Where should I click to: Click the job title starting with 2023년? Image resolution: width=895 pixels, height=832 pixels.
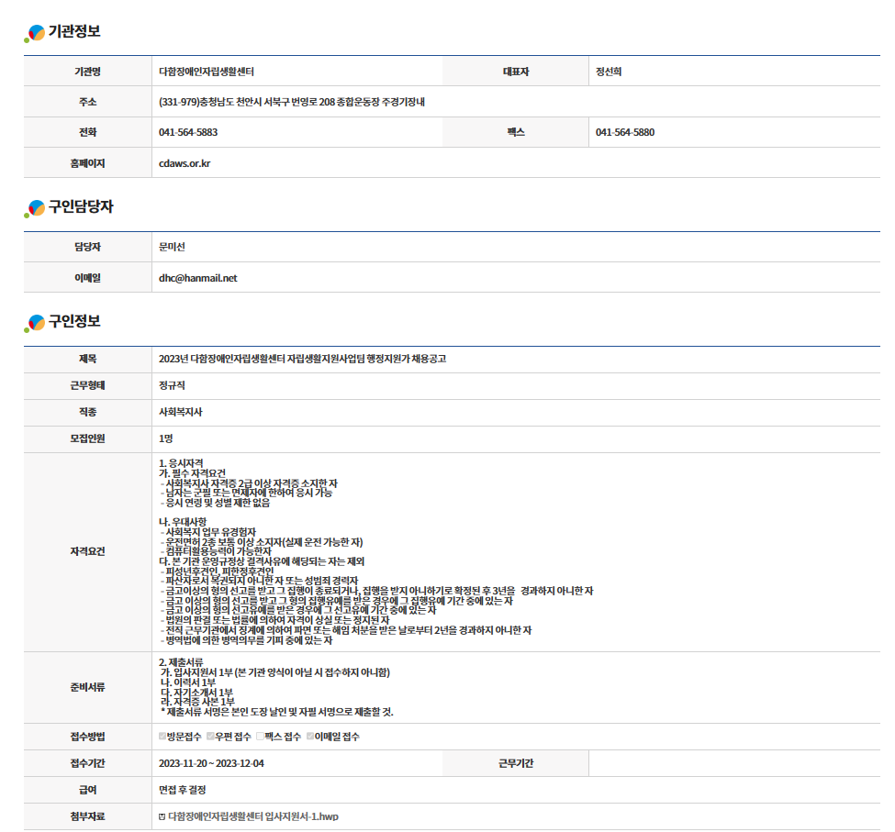302,359
